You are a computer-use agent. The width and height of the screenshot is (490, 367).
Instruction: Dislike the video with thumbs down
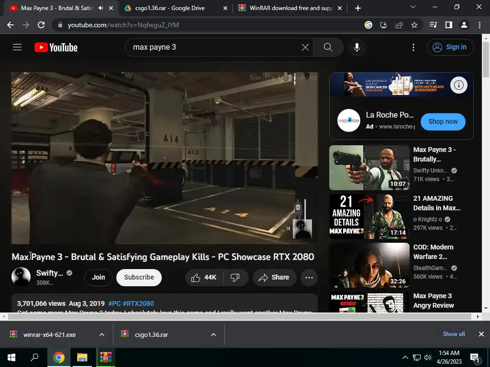[x=235, y=278]
